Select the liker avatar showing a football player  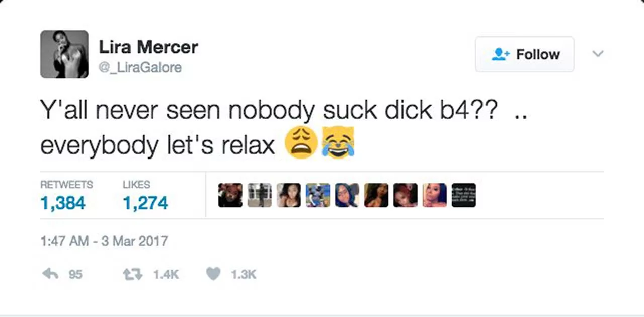(x=318, y=195)
